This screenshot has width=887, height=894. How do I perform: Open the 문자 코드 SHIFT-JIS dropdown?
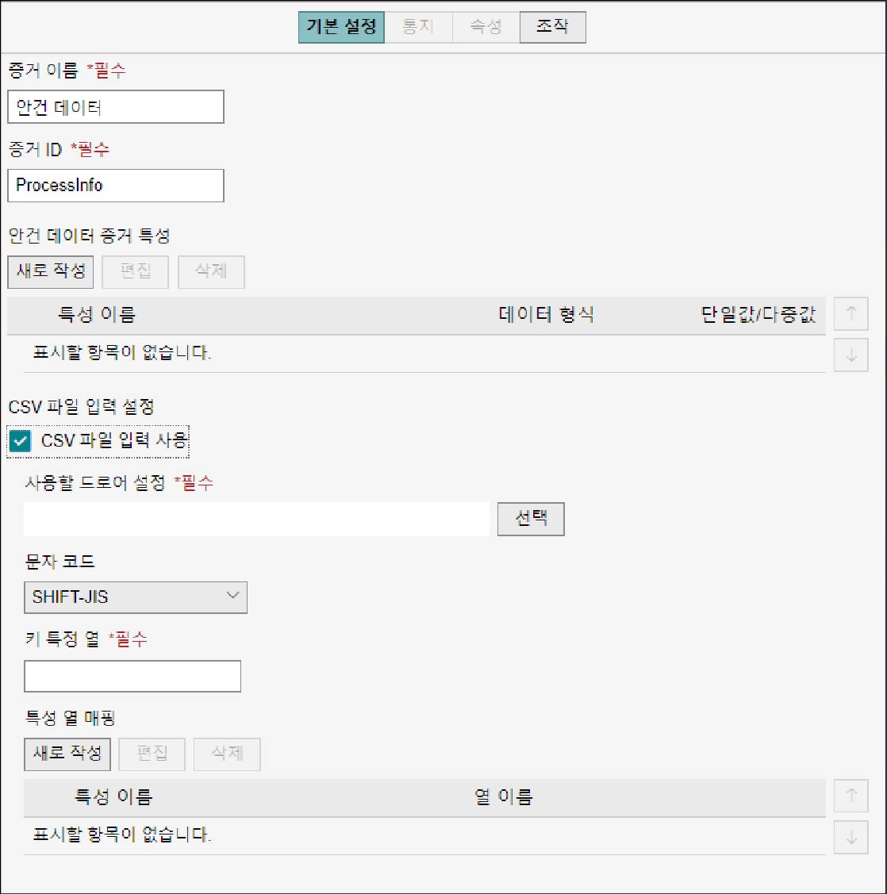click(135, 597)
